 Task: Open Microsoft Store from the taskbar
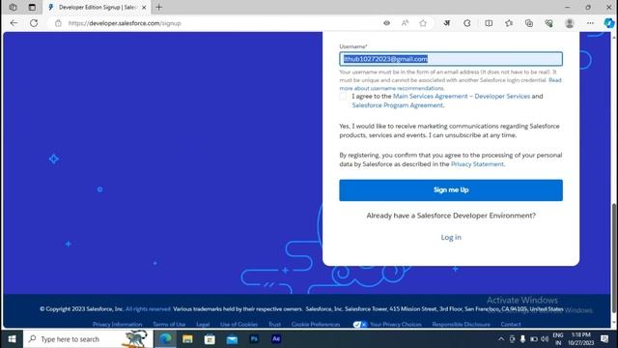[x=210, y=339]
